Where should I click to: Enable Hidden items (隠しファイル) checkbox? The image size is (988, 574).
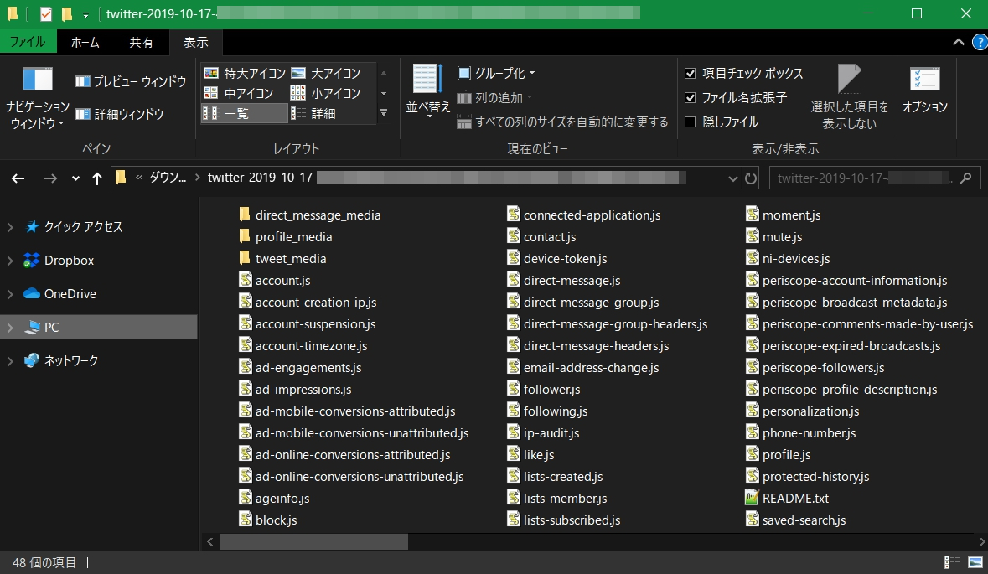[x=690, y=122]
